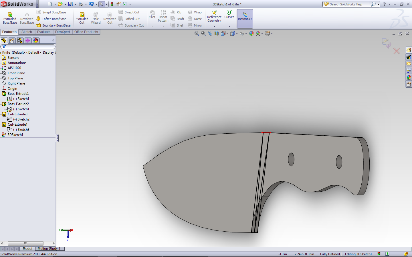Open the Curves tool menu

[229, 18]
